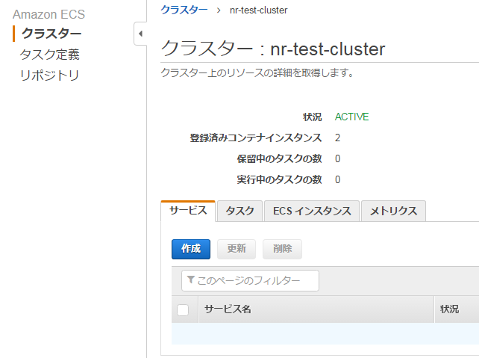Click the description クラスター上のリソースの詳細を取得します

tap(257, 72)
